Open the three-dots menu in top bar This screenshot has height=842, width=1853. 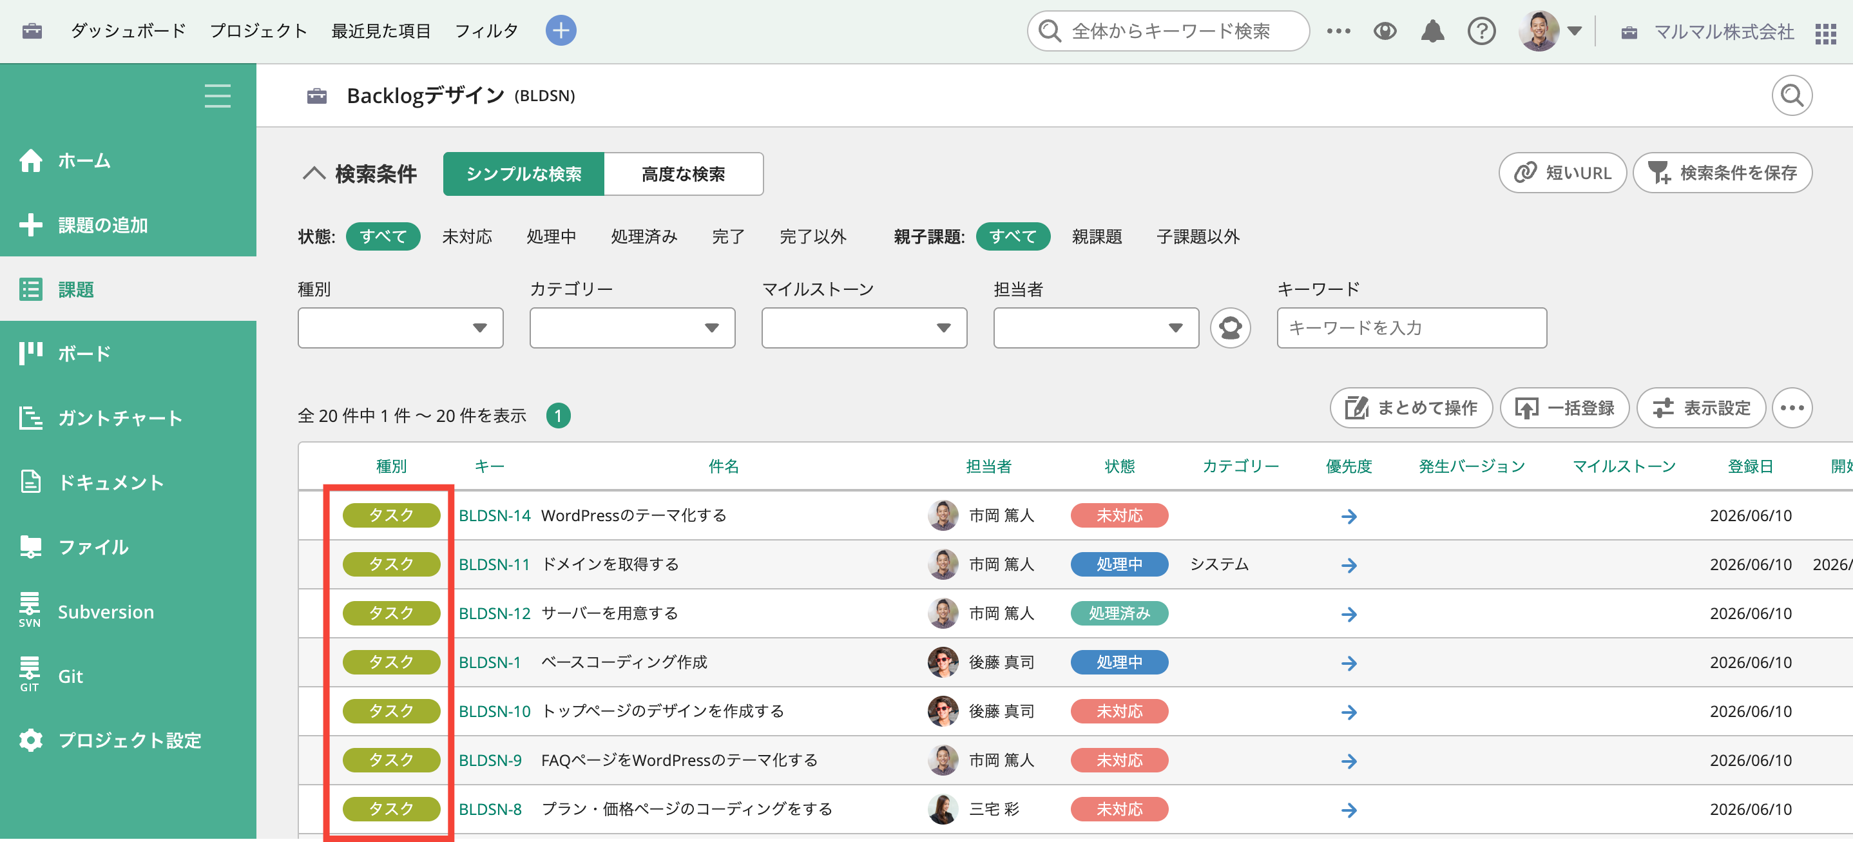(1338, 31)
